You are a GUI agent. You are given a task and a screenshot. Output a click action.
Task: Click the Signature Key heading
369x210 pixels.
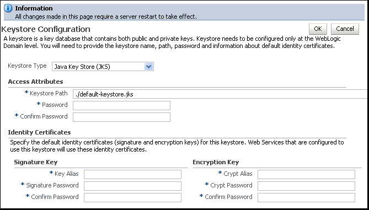(x=36, y=162)
